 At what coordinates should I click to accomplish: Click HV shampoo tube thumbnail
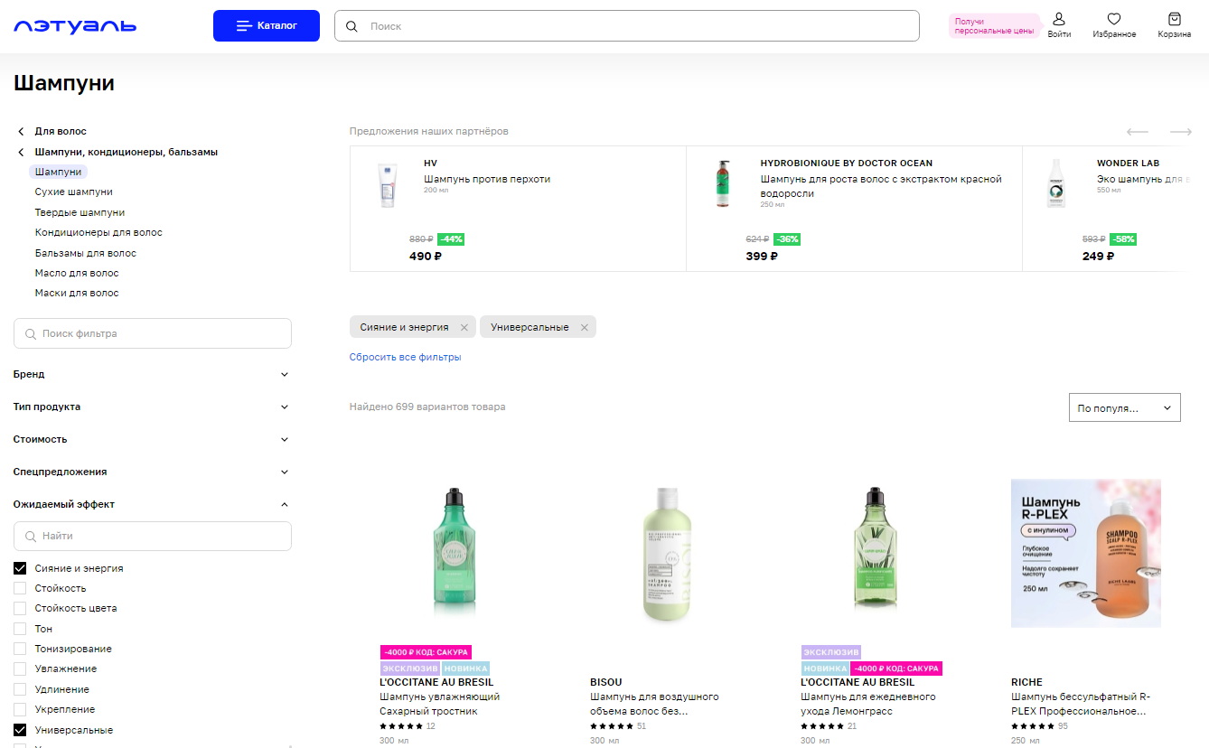point(387,186)
